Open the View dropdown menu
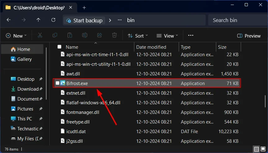Screen dimensions: 268x153 pyautogui.click(x=167, y=36)
